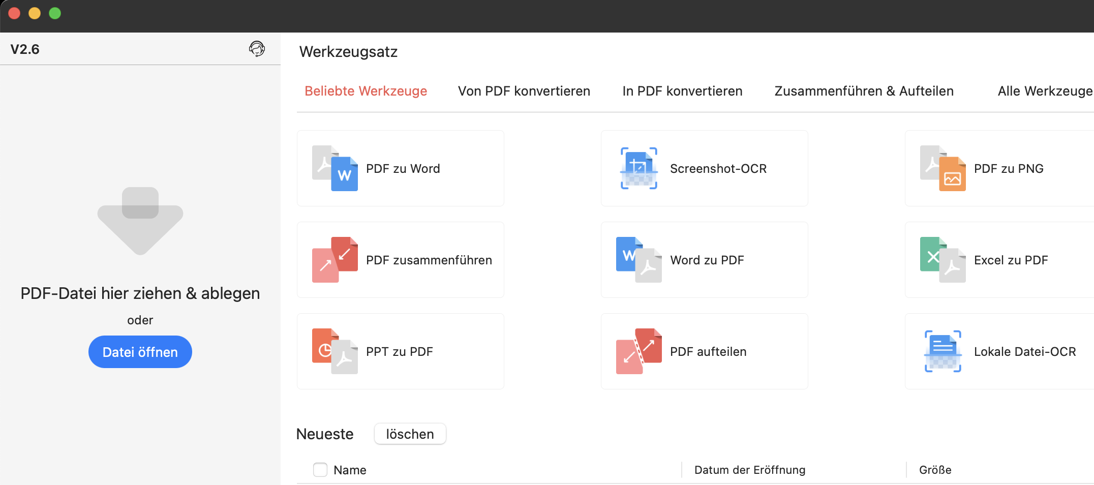Click the support headset icon

(x=257, y=49)
